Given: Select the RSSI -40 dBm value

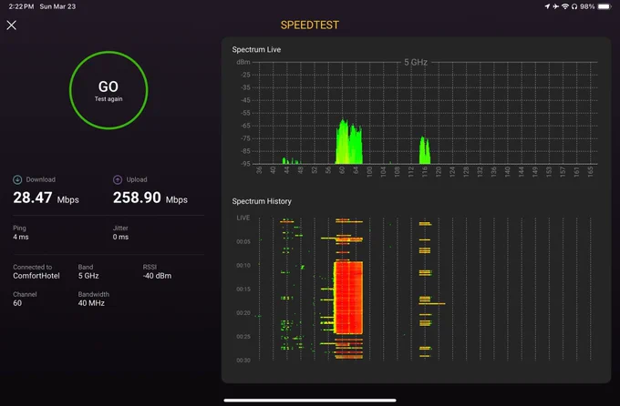Looking at the screenshot, I should [x=158, y=276].
